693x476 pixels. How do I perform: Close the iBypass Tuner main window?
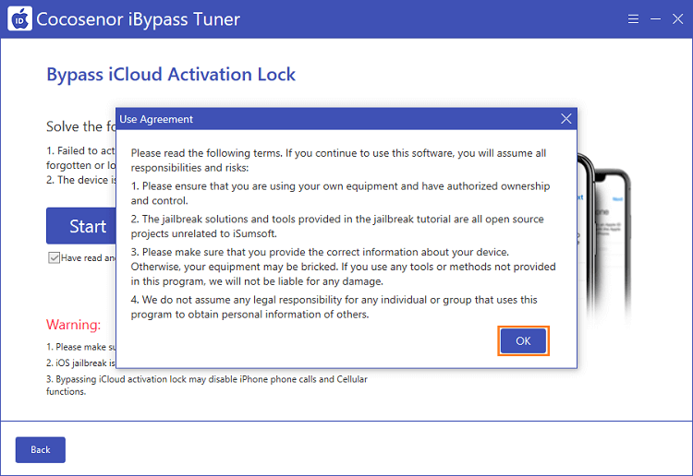(677, 19)
